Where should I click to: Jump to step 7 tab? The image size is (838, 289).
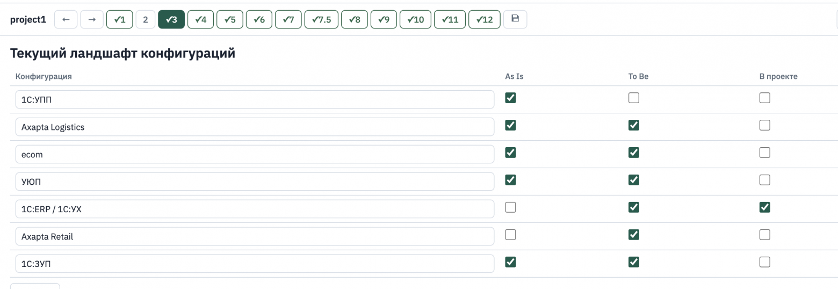[x=288, y=19]
